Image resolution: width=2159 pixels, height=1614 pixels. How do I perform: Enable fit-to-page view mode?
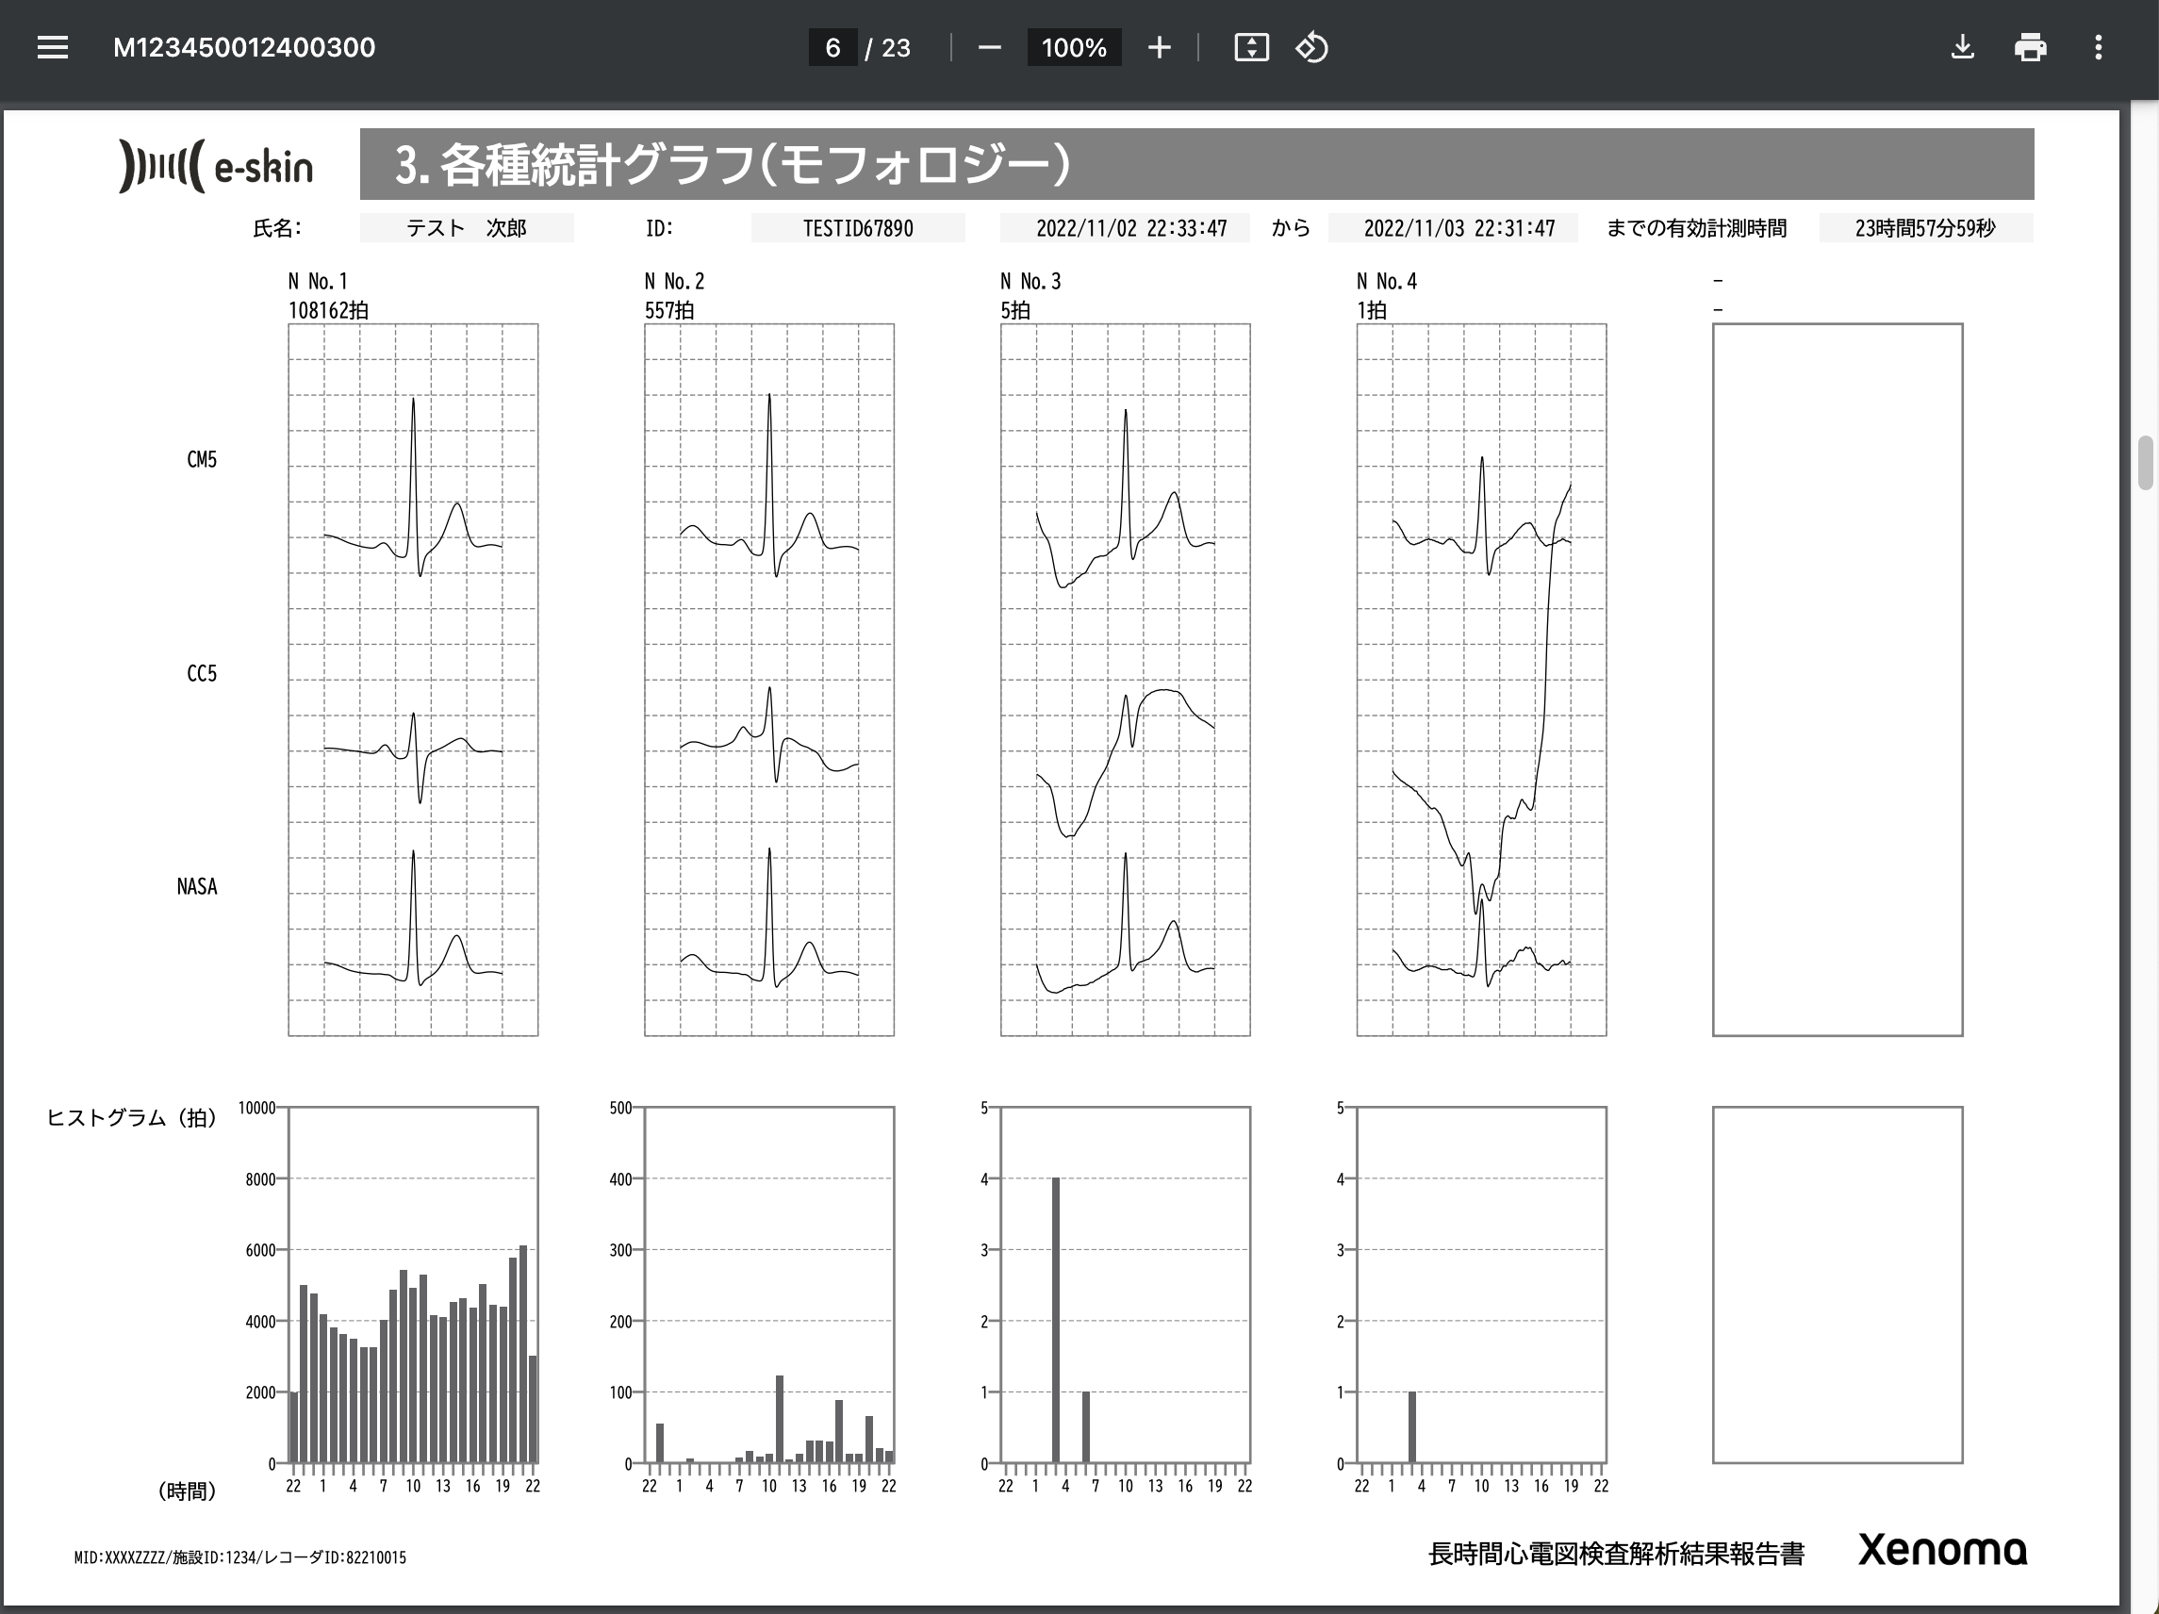point(1251,47)
